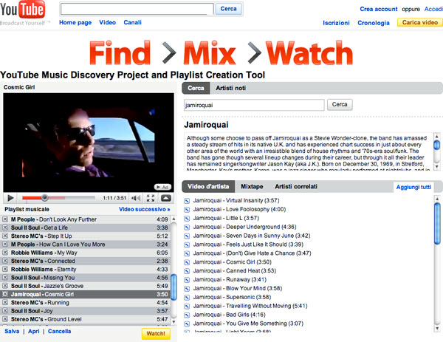Select the Video d'artista tab
This screenshot has height=342, width=443.
[x=208, y=187]
